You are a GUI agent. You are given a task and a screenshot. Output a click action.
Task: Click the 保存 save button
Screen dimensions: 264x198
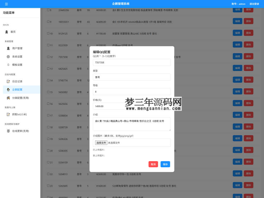165,164
